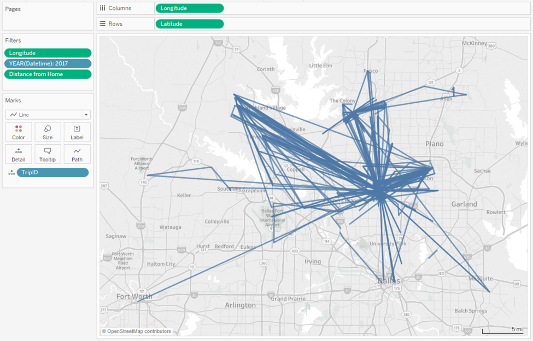Open the mark type dropdown showing Line
Screen dimensions: 533x341
pyautogui.click(x=85, y=114)
